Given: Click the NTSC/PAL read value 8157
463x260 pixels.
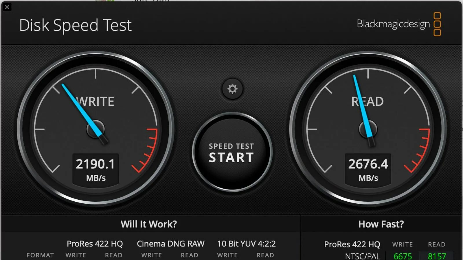Looking at the screenshot, I should [x=437, y=256].
